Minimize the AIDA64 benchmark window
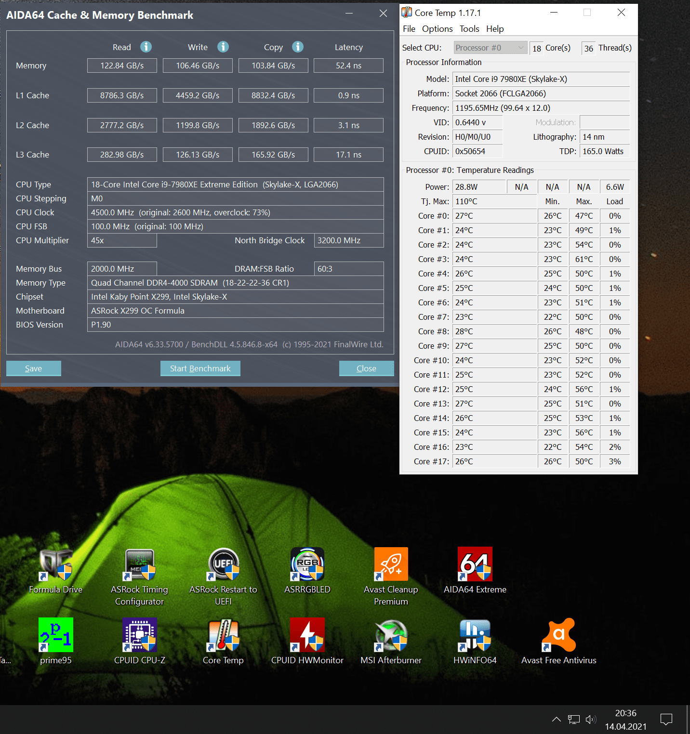The image size is (690, 734). 349,13
